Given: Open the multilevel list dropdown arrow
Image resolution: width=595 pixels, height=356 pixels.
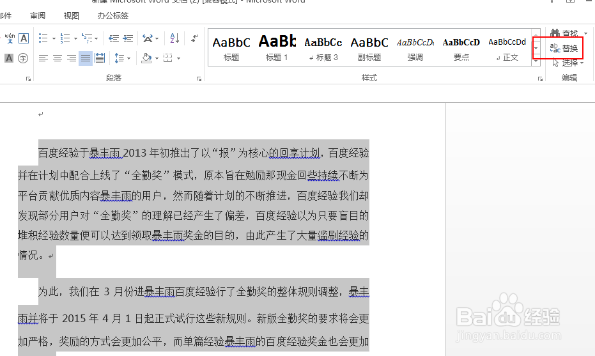Looking at the screenshot, I should [97, 38].
